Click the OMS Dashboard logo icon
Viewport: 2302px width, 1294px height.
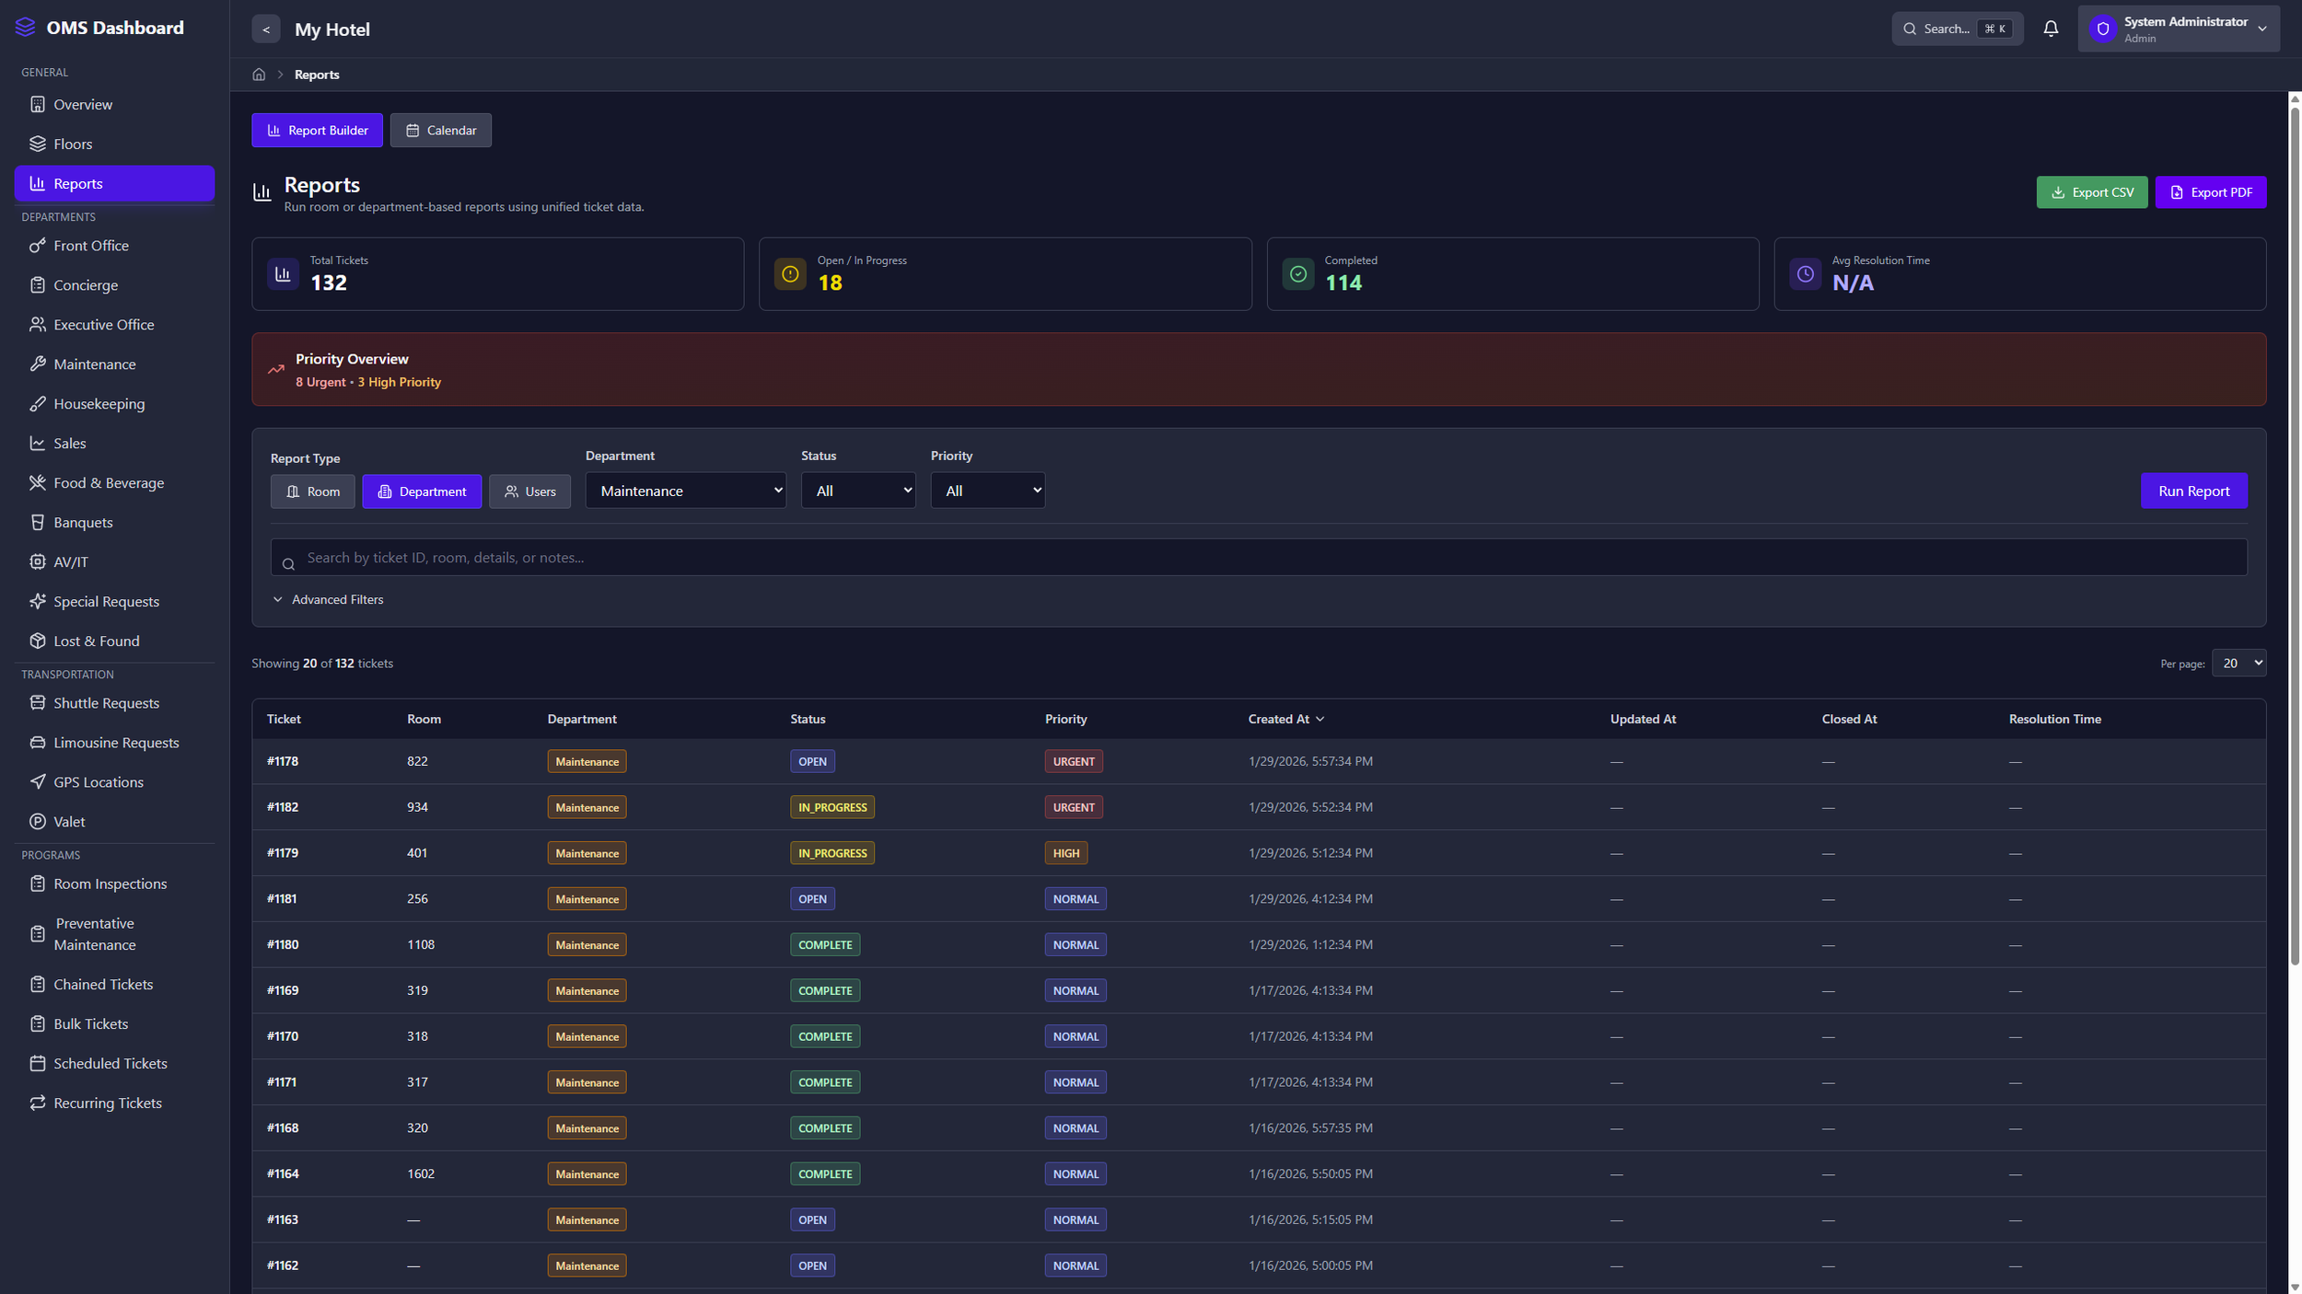pyautogui.click(x=25, y=28)
